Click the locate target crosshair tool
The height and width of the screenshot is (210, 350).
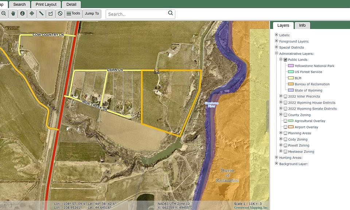tap(32, 14)
